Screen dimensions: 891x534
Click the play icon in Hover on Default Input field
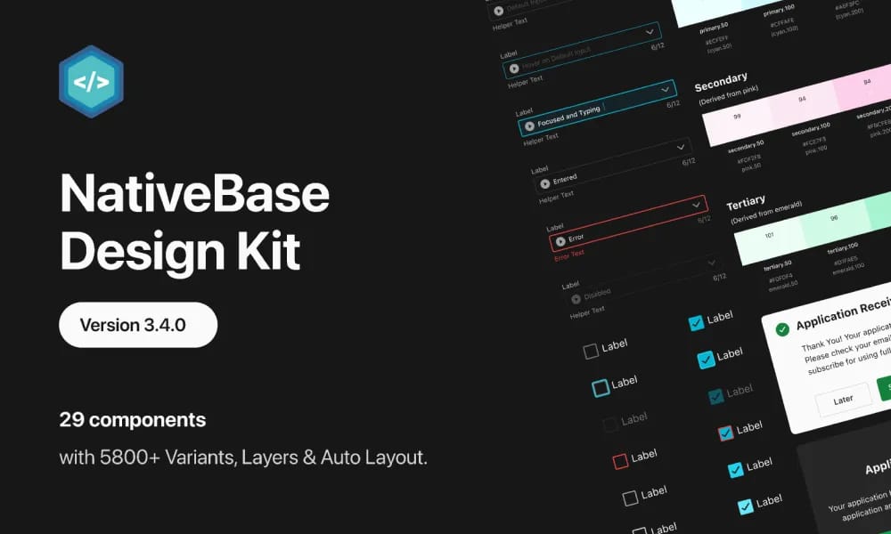tap(514, 69)
